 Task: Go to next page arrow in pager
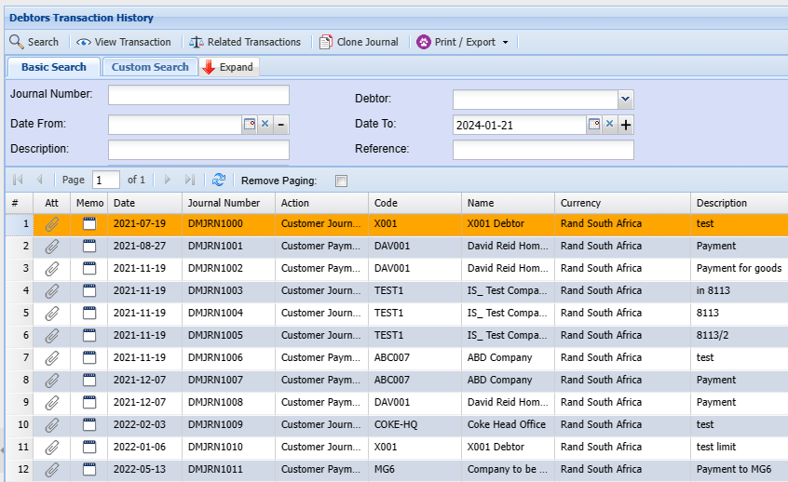[168, 180]
